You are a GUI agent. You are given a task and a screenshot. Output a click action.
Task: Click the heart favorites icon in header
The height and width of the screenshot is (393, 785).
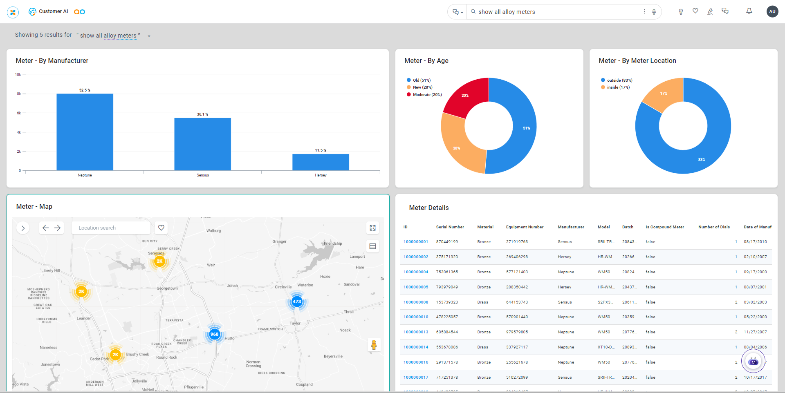click(695, 11)
